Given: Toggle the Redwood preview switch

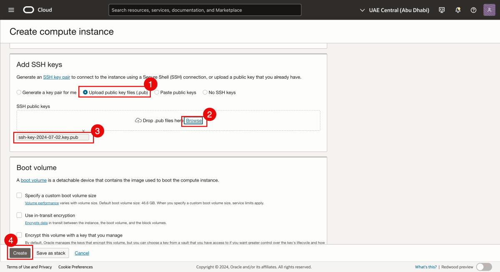Looking at the screenshot, I should 484,267.
